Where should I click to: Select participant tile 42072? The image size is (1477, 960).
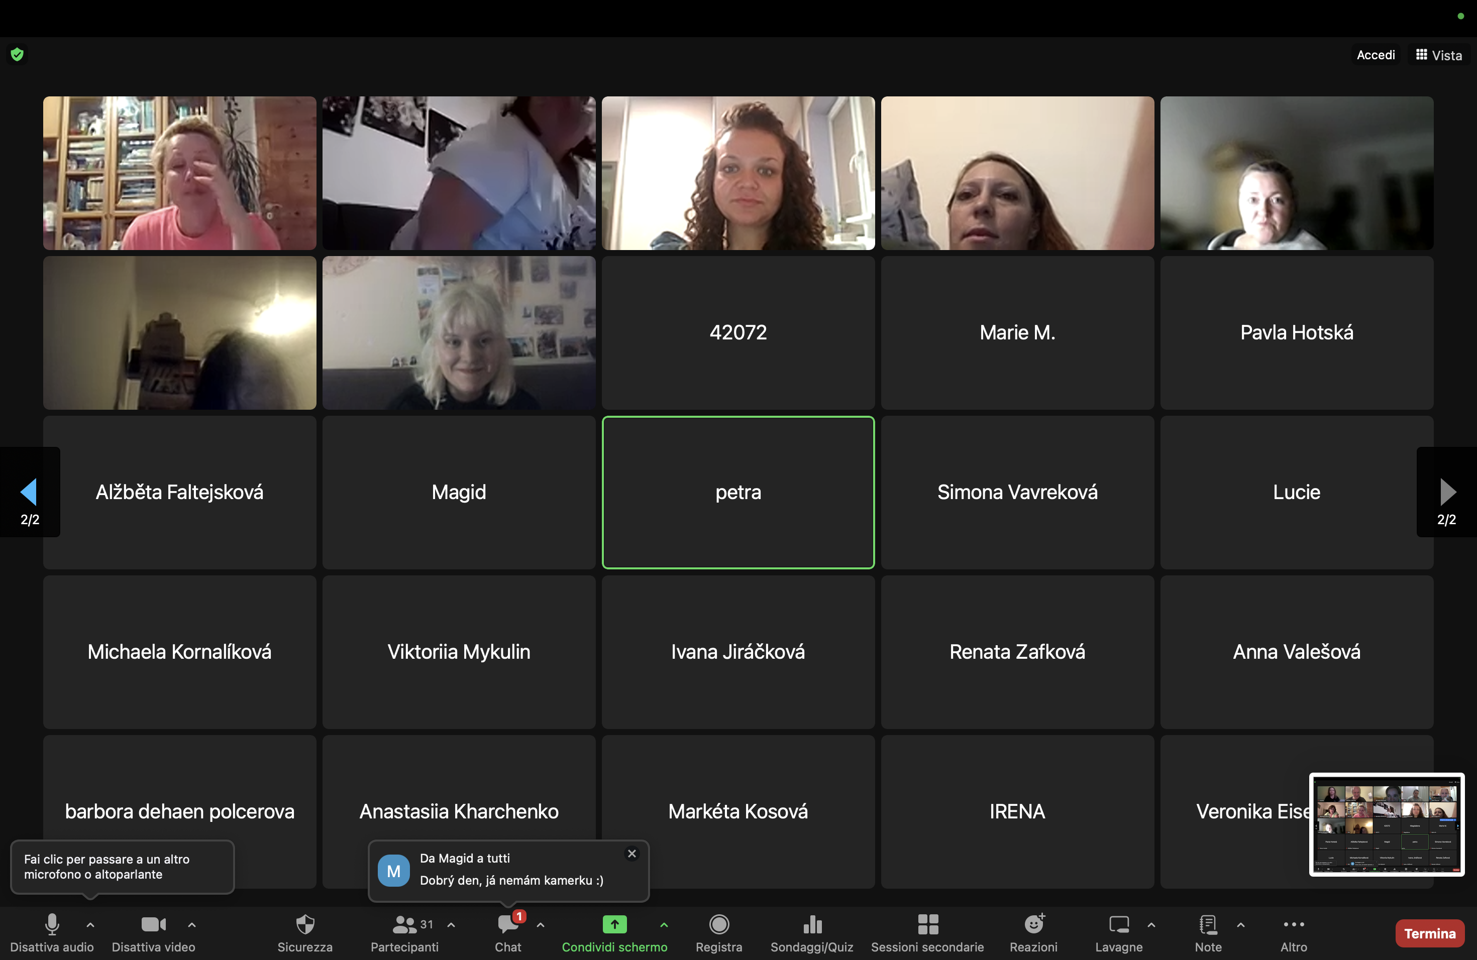tap(738, 332)
